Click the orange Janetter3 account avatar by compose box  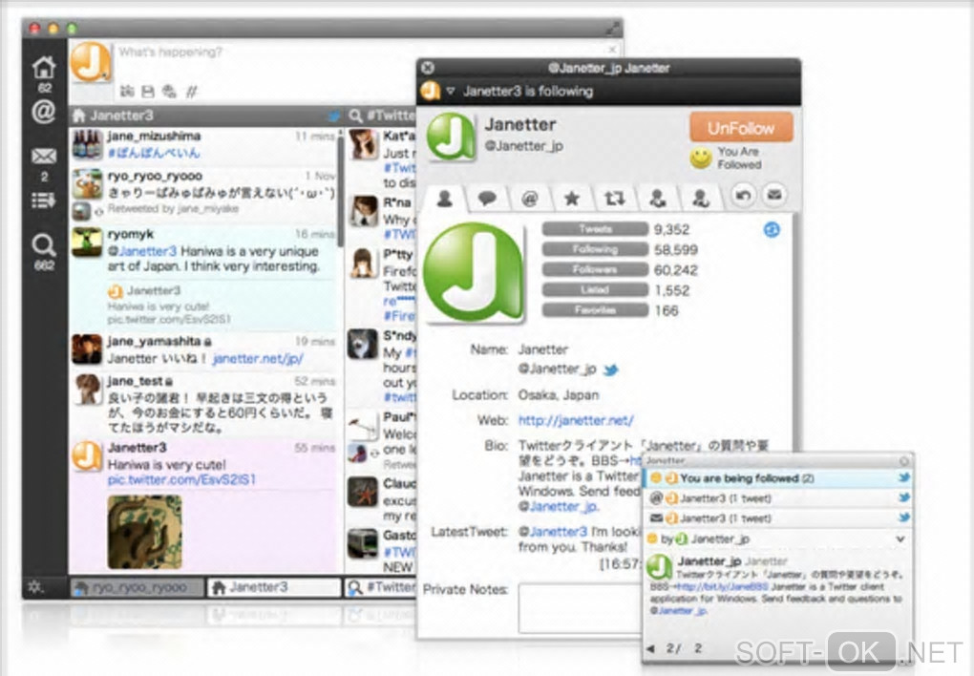tap(91, 62)
